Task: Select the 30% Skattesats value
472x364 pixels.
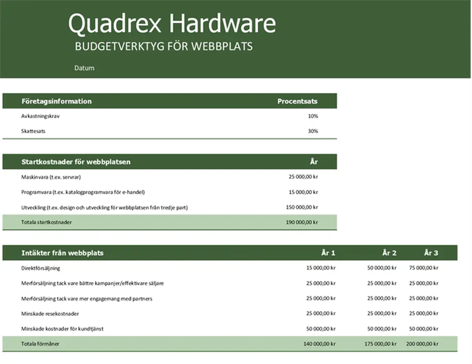Action: click(x=313, y=131)
